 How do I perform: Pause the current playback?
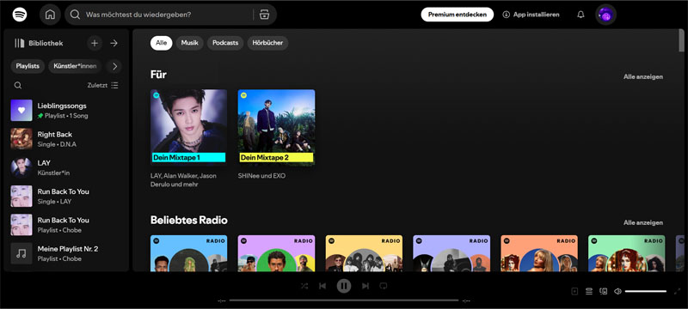pos(344,286)
